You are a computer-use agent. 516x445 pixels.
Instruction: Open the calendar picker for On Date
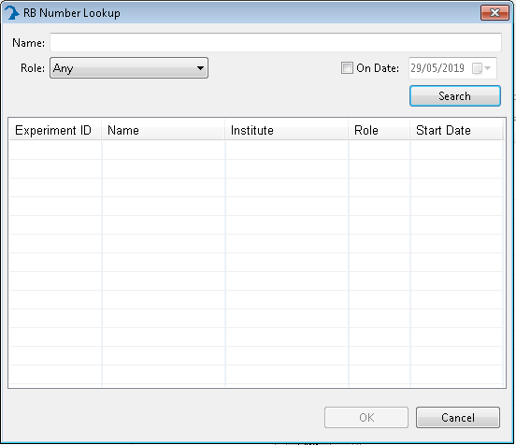click(x=481, y=68)
